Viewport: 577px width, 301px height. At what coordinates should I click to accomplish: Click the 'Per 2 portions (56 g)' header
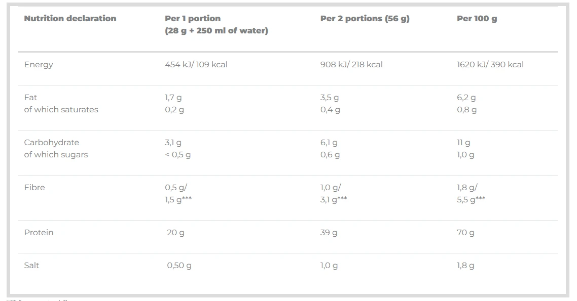(365, 19)
